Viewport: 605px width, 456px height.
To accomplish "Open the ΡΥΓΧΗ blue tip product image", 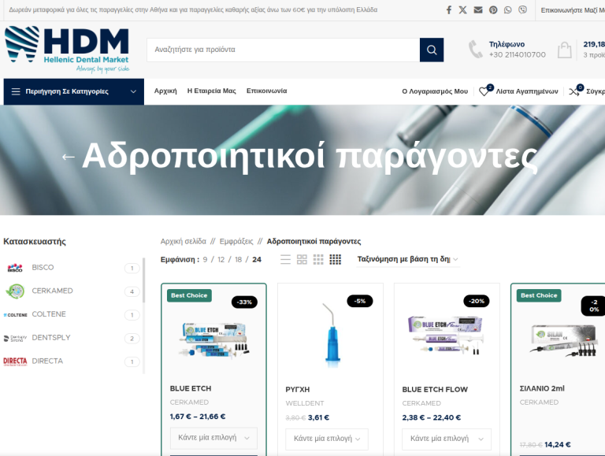I will [332, 334].
